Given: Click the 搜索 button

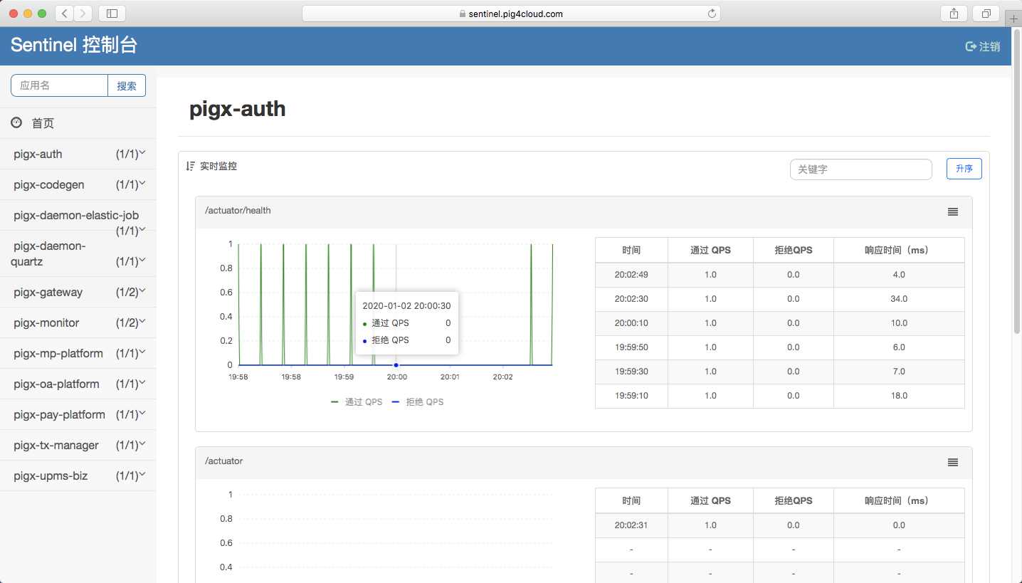Looking at the screenshot, I should click(x=127, y=85).
